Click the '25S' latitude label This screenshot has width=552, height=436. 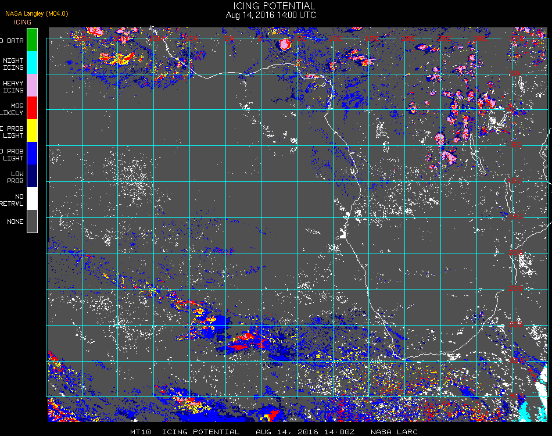[x=516, y=288]
